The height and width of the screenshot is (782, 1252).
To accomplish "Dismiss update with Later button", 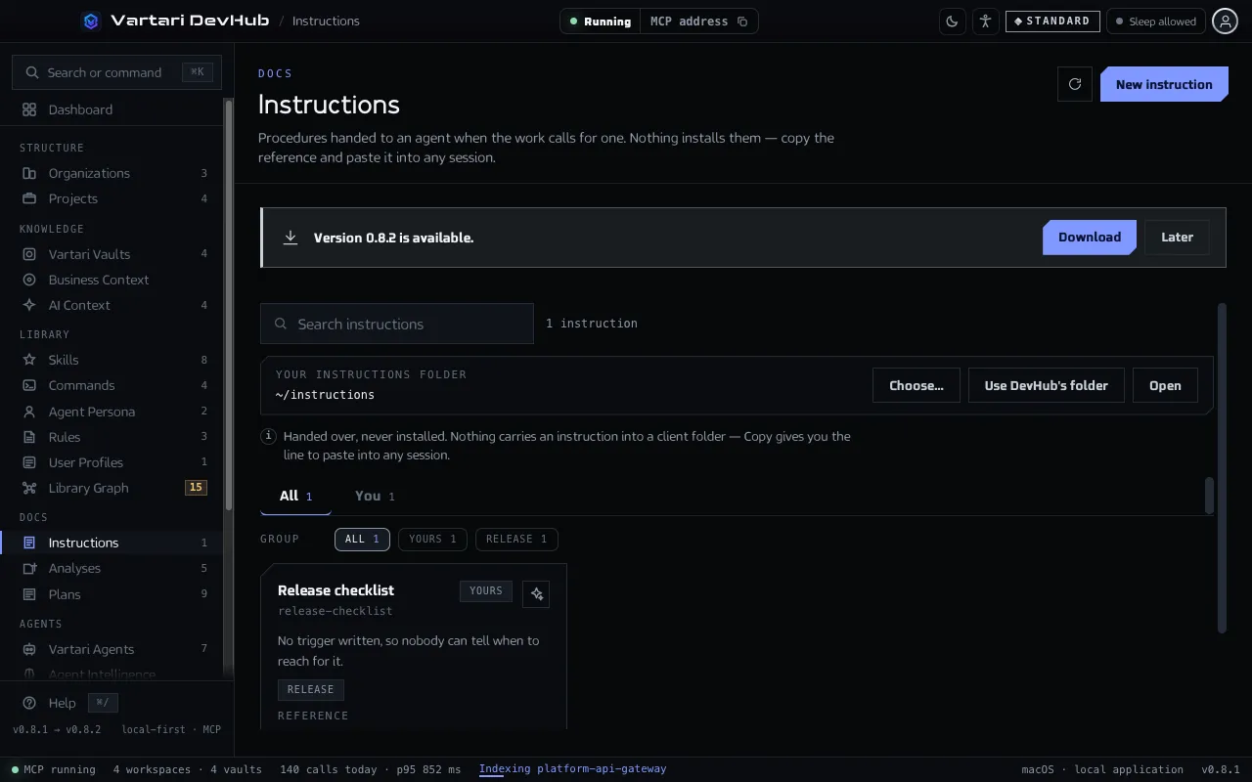I will 1177,238.
